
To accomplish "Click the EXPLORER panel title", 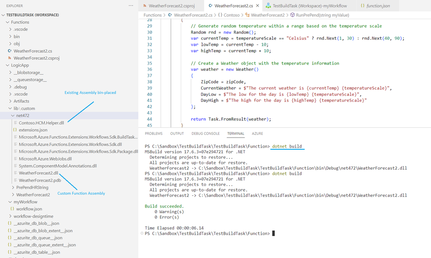I will coord(15,6).
